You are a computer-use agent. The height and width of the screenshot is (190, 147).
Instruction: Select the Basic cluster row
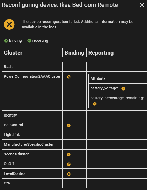click(74, 67)
